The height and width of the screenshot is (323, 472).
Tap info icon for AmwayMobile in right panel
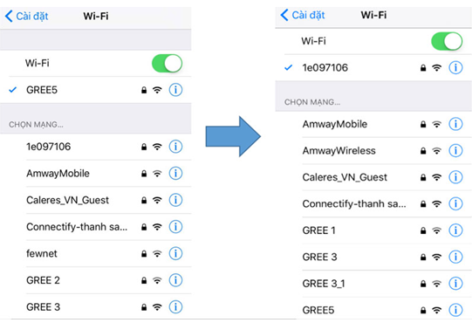coord(455,124)
